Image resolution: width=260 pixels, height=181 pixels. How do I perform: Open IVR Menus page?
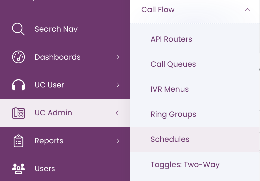pos(170,89)
